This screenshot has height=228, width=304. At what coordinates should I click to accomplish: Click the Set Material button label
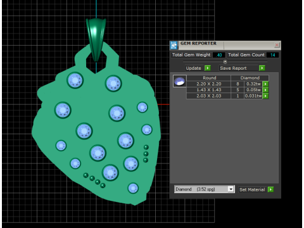(x=252, y=189)
